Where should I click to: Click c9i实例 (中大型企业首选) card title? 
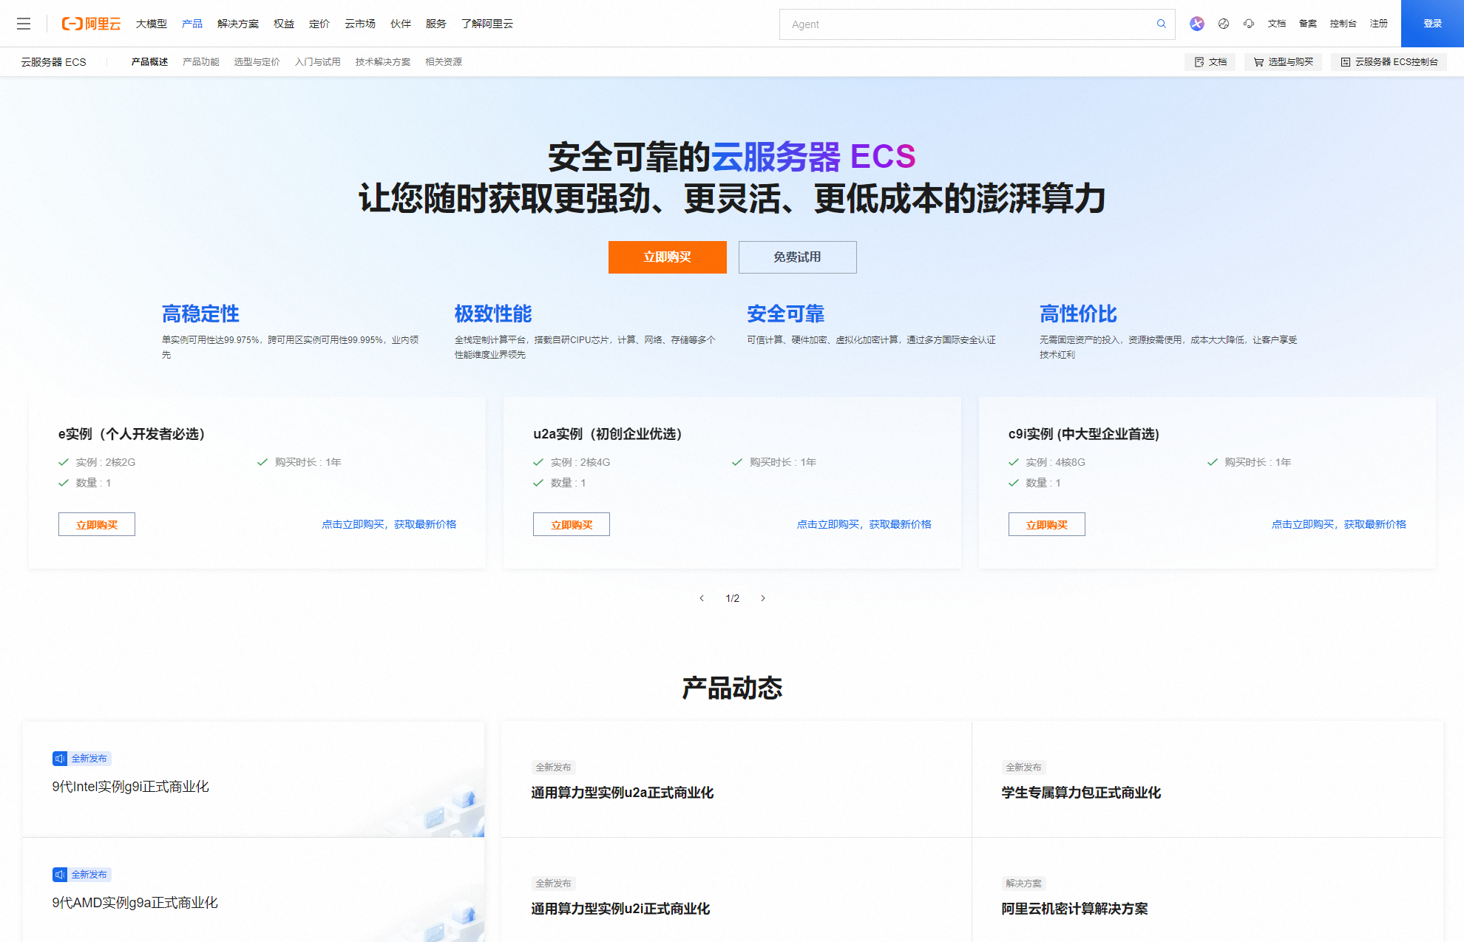coord(1084,434)
